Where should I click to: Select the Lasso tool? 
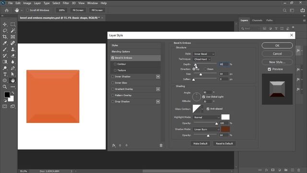point(5,31)
